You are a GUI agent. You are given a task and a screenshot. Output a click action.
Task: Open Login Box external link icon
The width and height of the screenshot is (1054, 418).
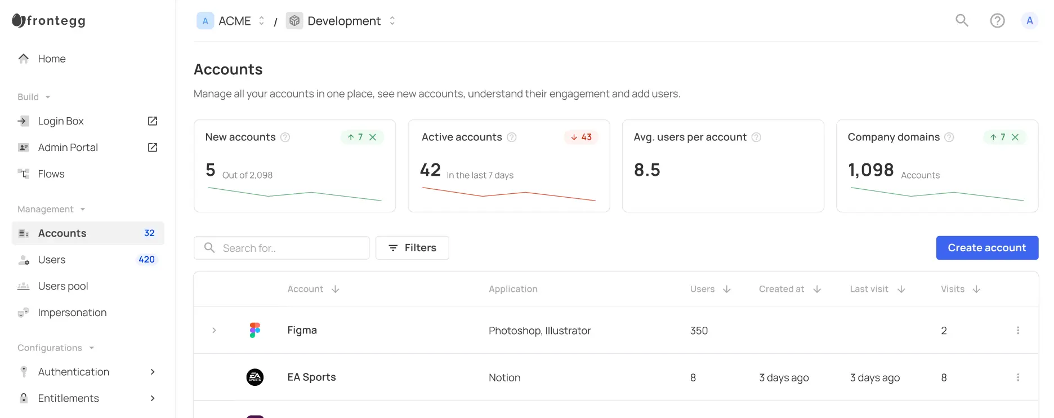pos(153,121)
